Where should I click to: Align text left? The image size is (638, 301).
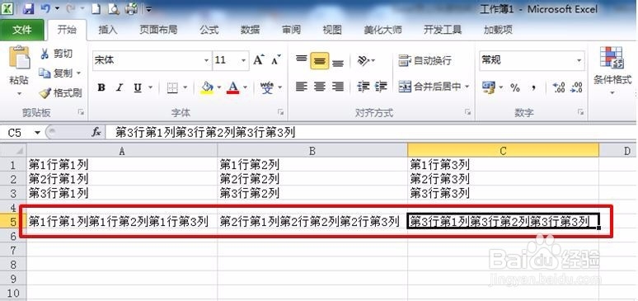coord(302,87)
